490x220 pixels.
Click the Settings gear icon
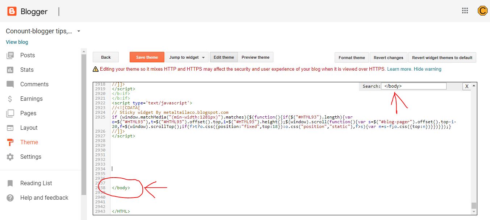(10, 157)
